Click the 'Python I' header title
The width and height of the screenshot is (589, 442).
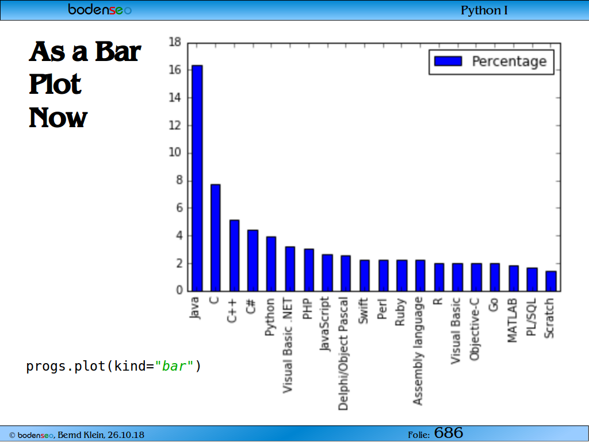(x=484, y=10)
